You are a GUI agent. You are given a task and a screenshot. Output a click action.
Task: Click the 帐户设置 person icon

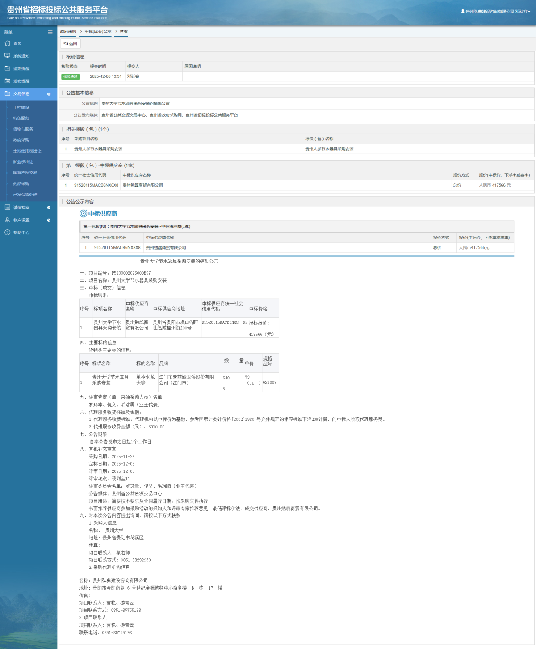pos(7,220)
